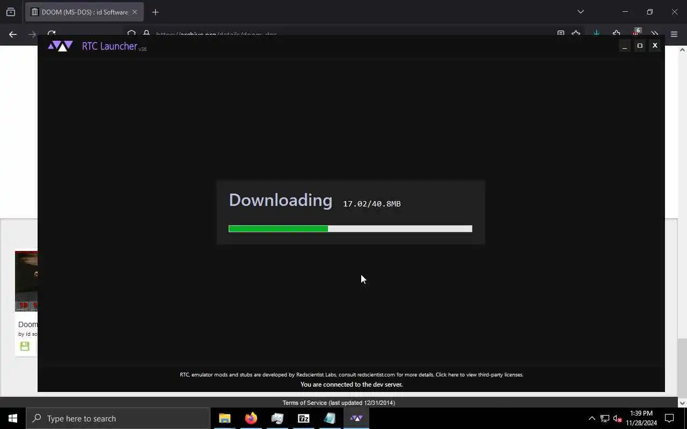Click the green floppy disk software icon

click(25, 346)
